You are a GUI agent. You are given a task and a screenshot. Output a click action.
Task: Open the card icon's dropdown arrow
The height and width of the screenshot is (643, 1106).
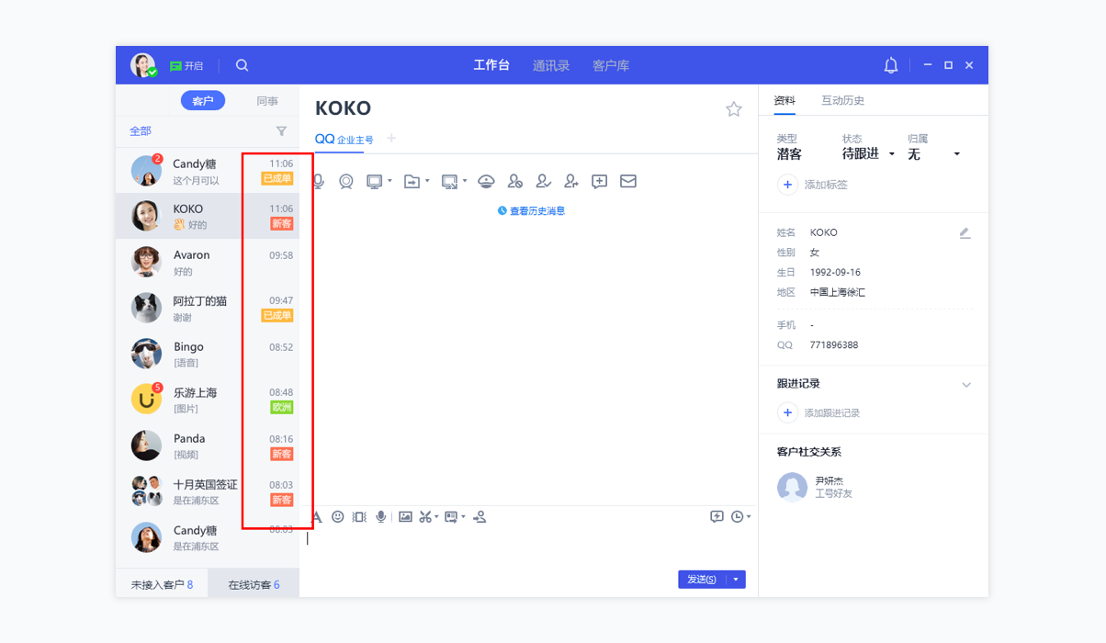coord(463,517)
